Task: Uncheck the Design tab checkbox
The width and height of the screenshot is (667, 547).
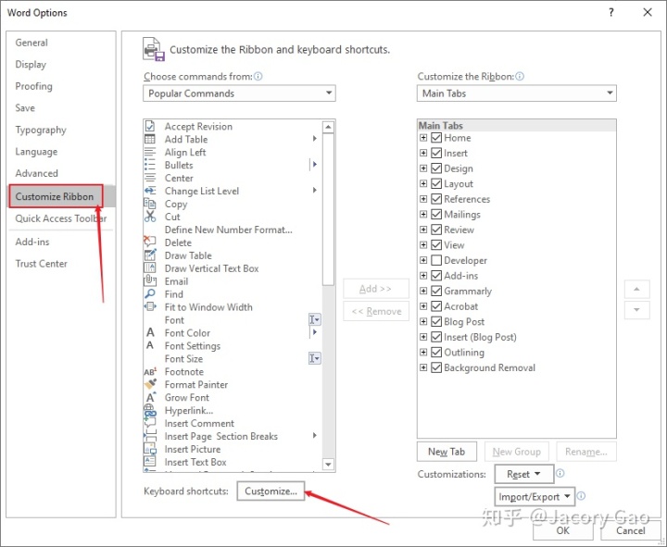Action: 436,168
